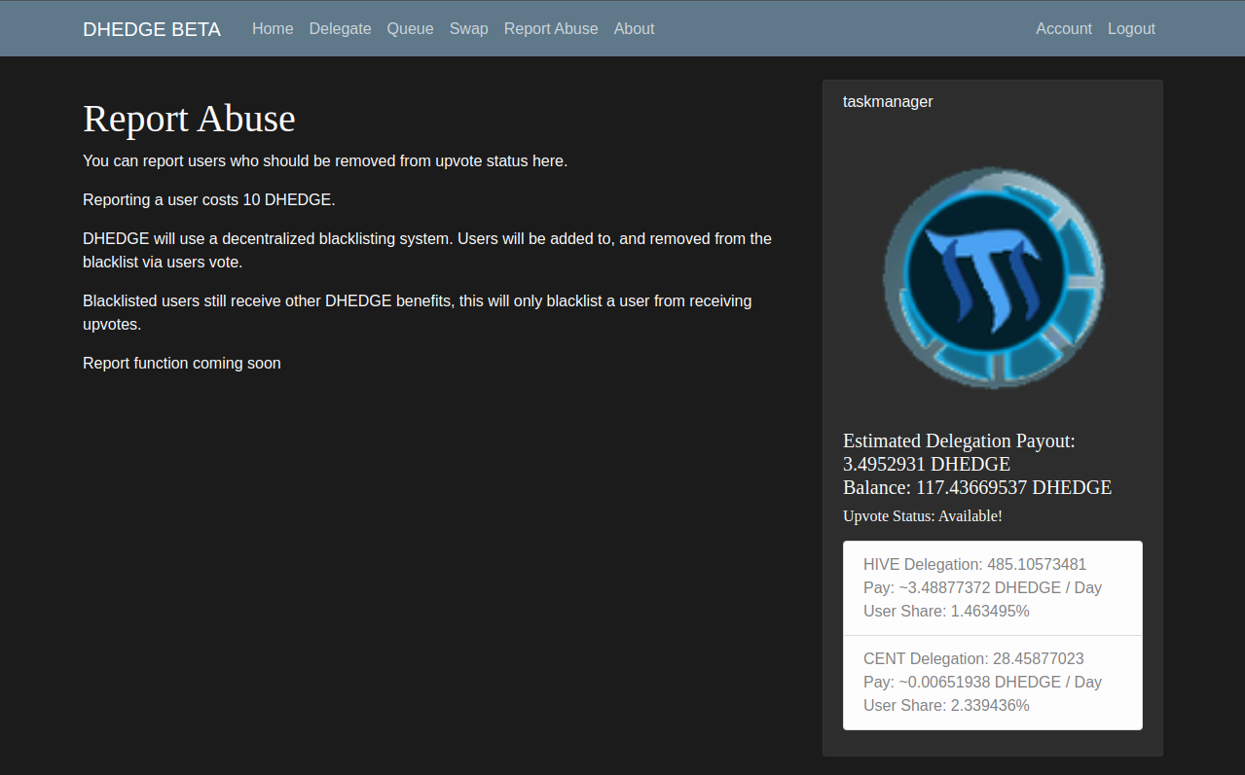This screenshot has height=775, width=1245.
Task: Click 'Report function coming soon' text
Action: tap(182, 364)
